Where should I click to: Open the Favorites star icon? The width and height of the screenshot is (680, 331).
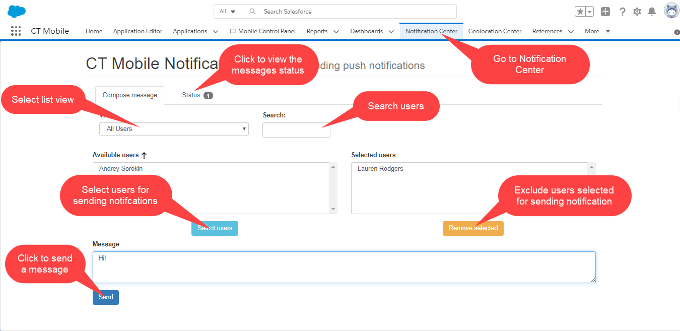(x=580, y=12)
